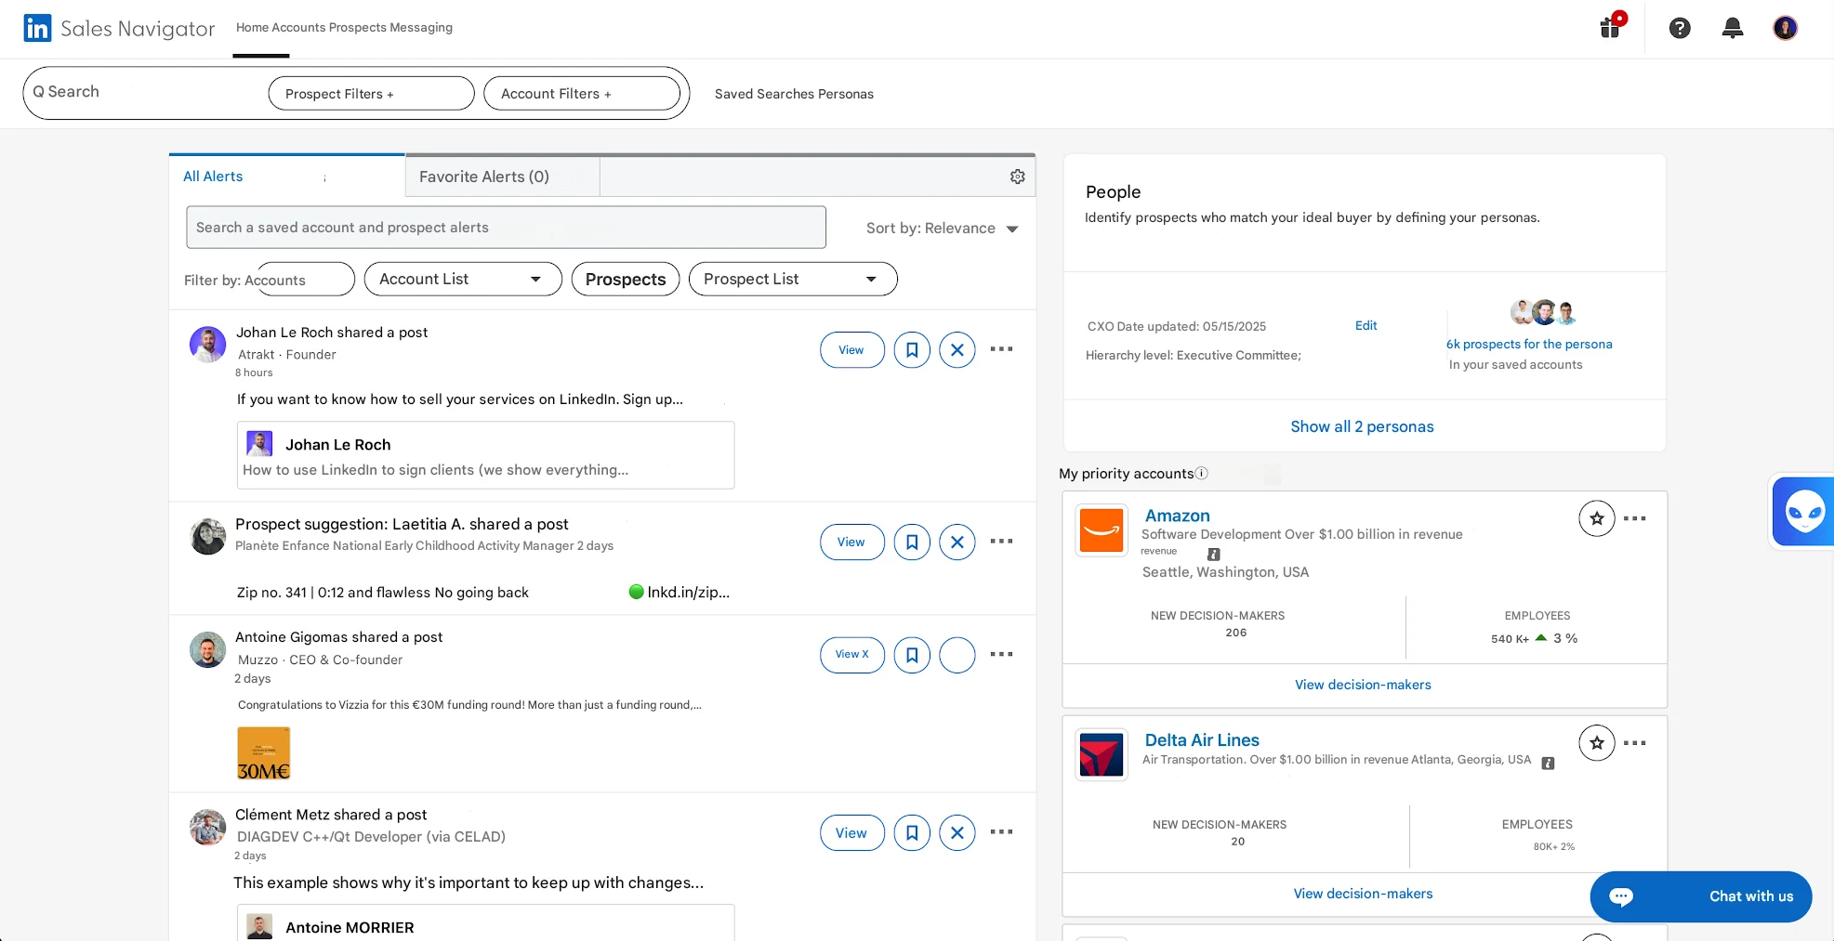Image resolution: width=1834 pixels, height=941 pixels.
Task: Open more options for Delta Air Lines
Action: [1635, 743]
